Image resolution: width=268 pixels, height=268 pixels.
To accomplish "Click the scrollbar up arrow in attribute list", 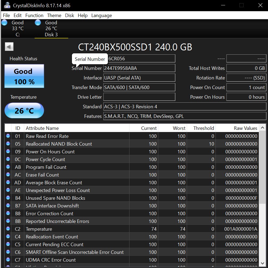I will [x=262, y=128].
